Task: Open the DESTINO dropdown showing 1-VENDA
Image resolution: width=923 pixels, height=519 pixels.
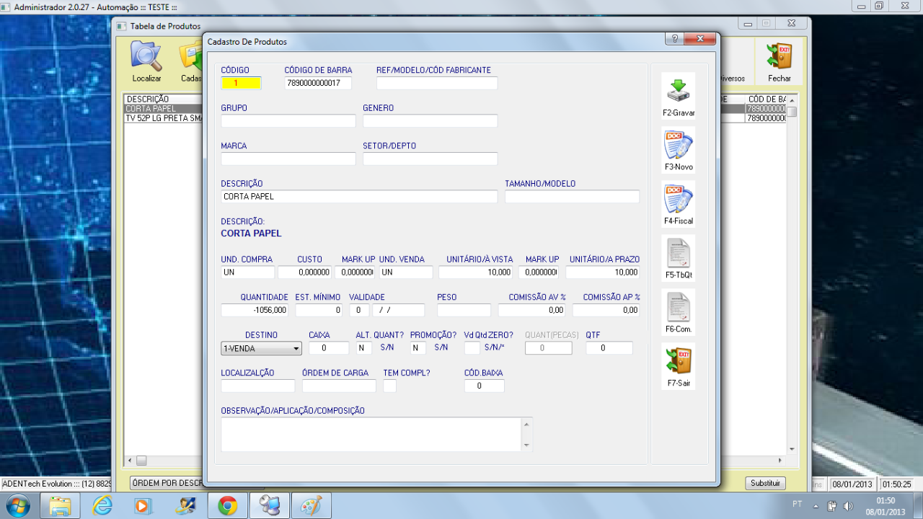Action: pyautogui.click(x=261, y=349)
